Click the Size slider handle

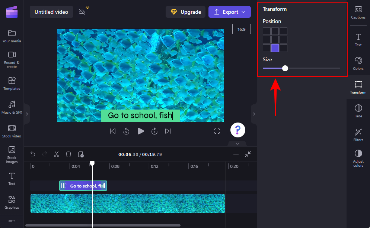pyautogui.click(x=285, y=68)
